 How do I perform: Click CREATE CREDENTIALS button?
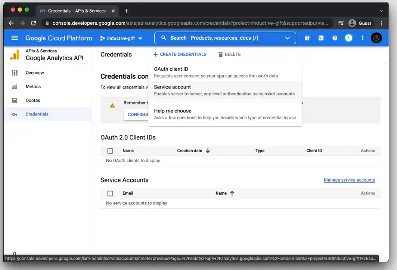pos(180,54)
